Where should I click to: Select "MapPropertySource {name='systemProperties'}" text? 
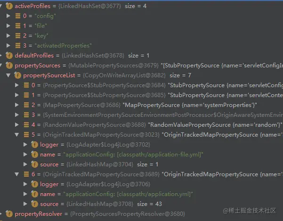point(190,105)
